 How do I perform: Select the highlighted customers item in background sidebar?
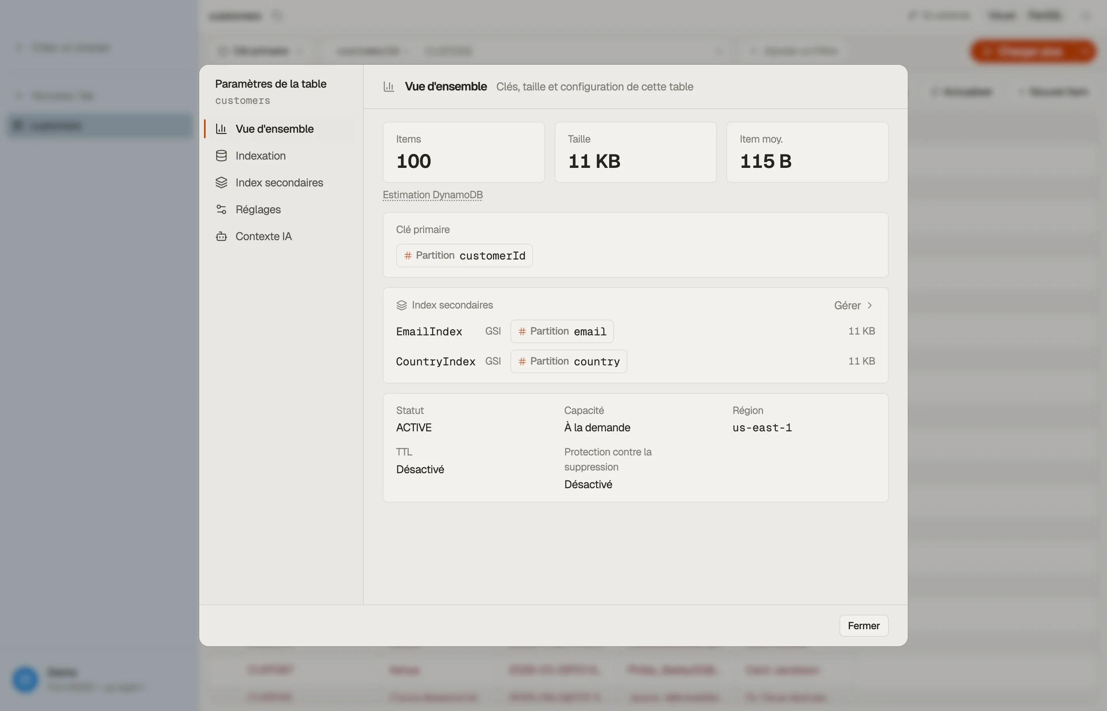point(100,126)
